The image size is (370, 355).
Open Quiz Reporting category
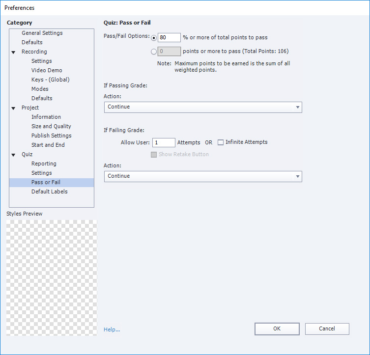click(x=44, y=164)
